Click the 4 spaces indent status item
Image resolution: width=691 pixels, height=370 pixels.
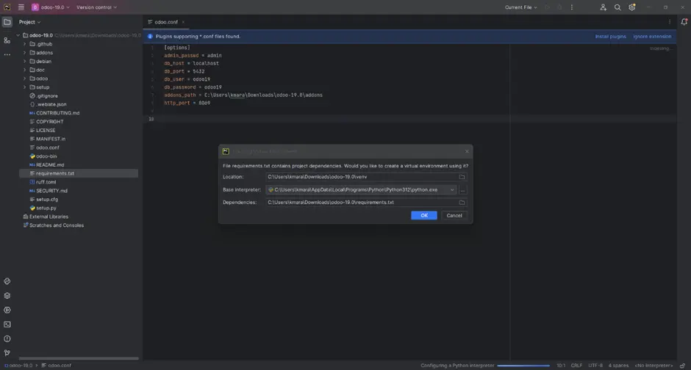click(618, 366)
